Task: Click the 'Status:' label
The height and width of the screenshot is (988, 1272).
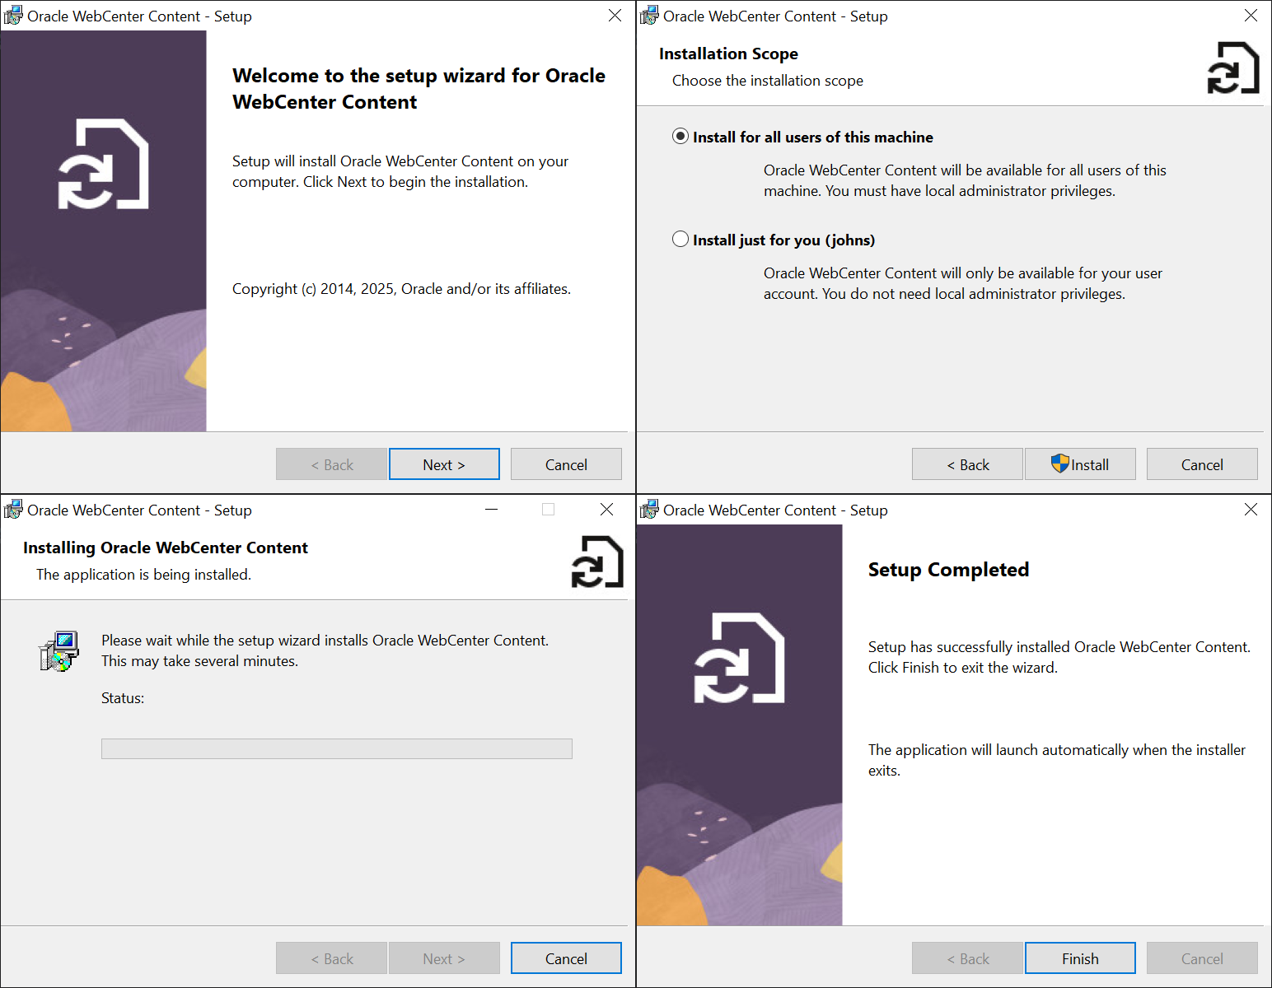Action: click(x=123, y=698)
